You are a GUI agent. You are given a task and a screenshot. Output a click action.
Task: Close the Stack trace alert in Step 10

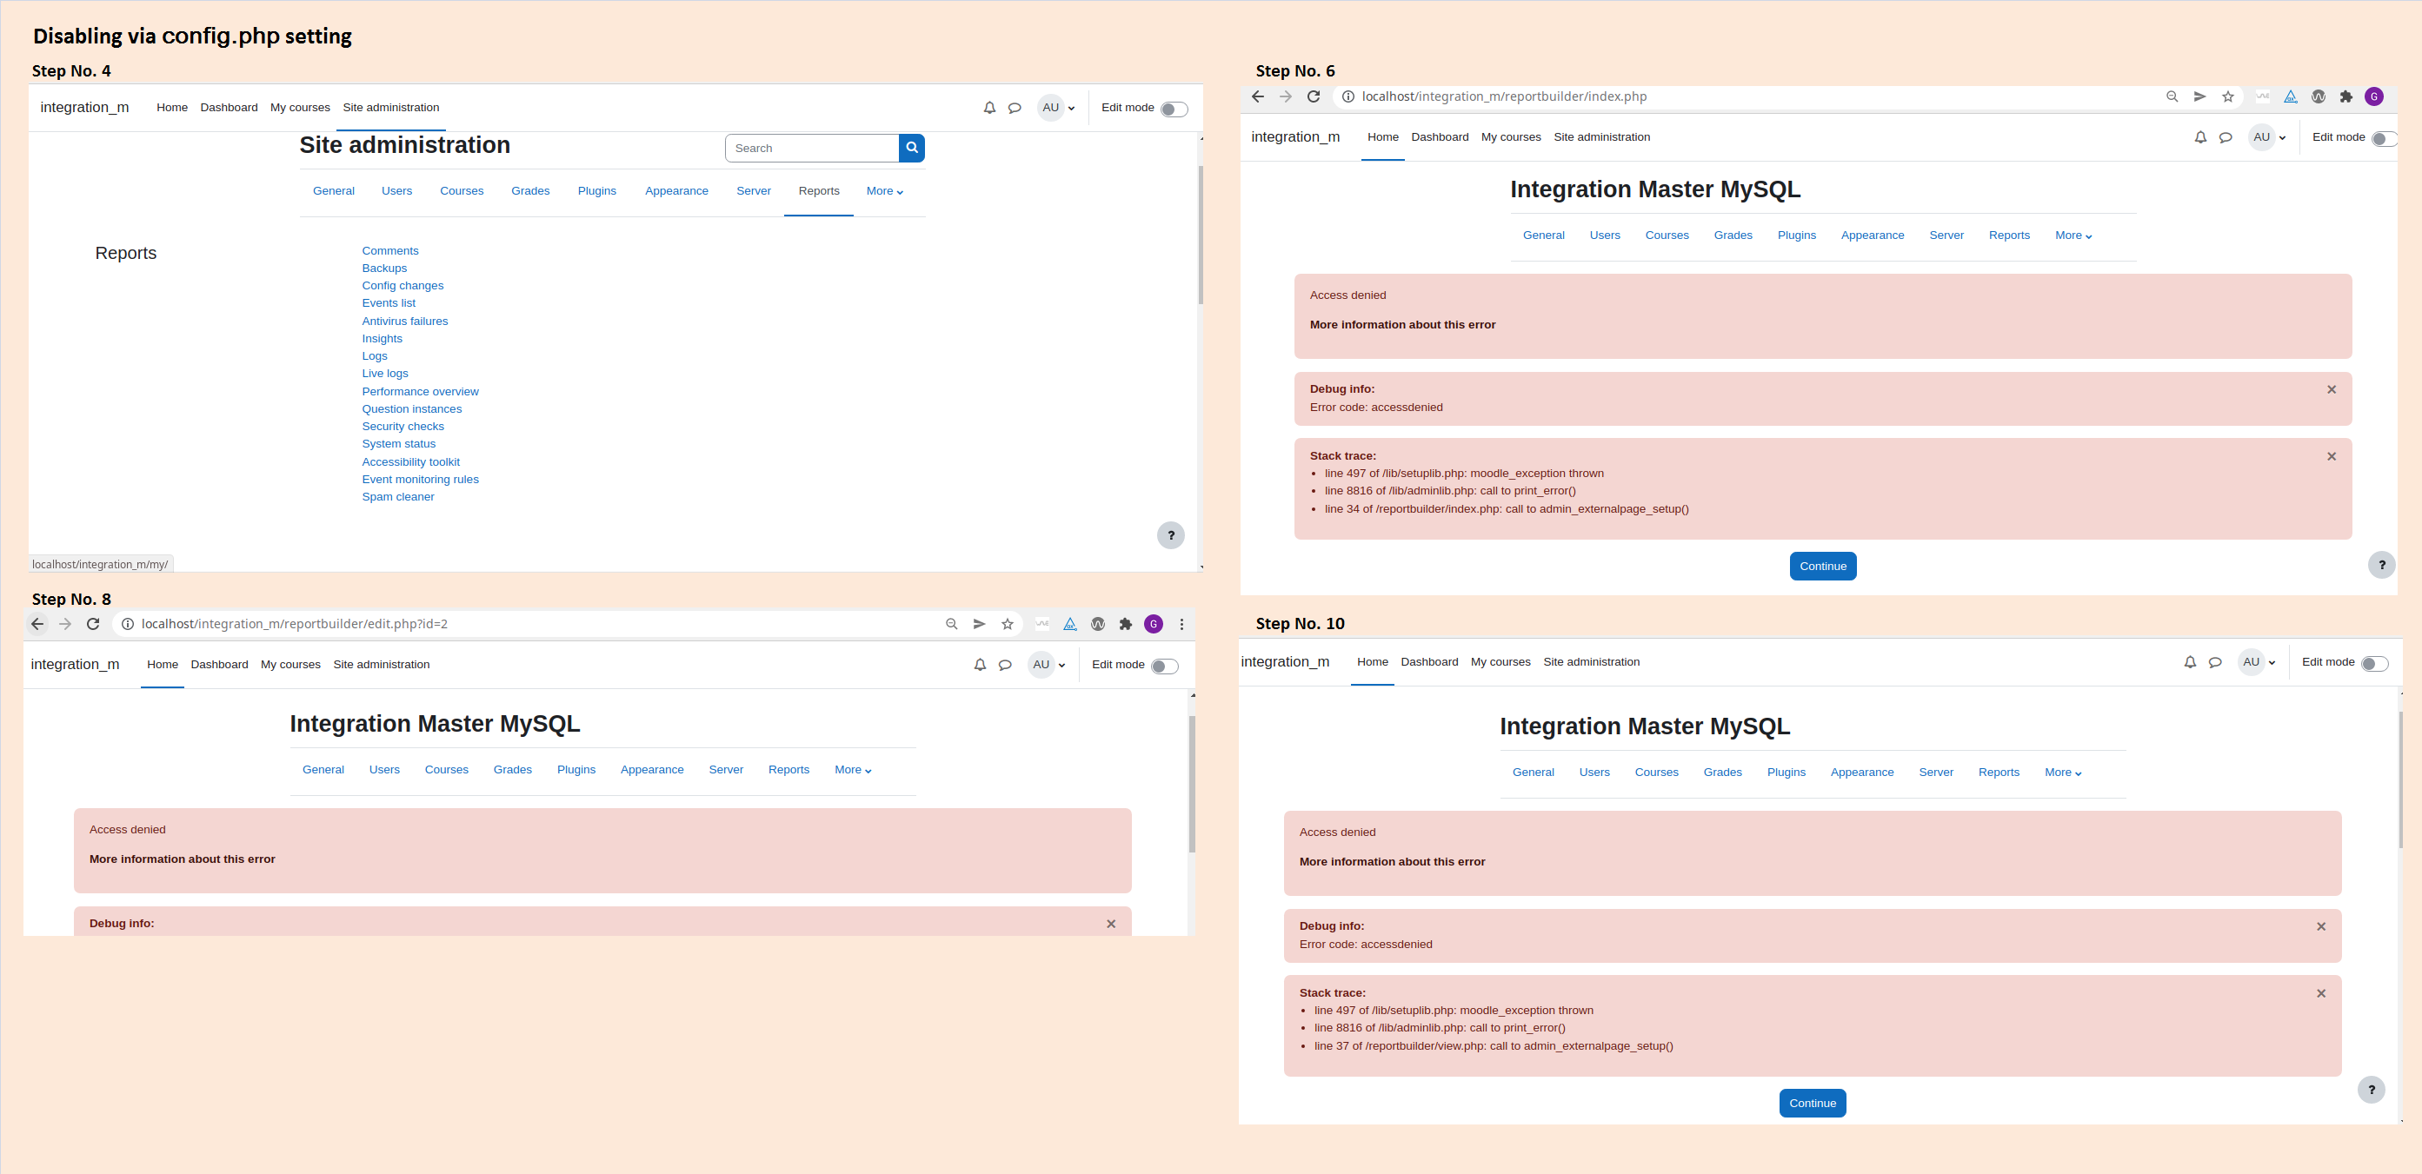(x=2321, y=993)
